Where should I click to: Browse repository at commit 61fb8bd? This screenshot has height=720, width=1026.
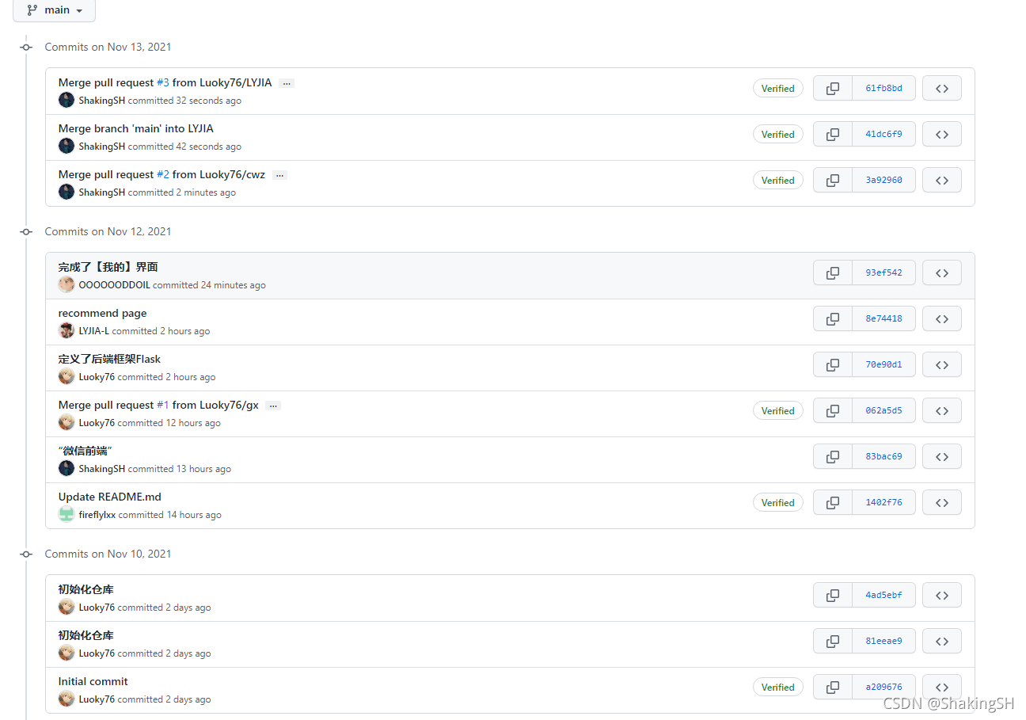click(942, 89)
